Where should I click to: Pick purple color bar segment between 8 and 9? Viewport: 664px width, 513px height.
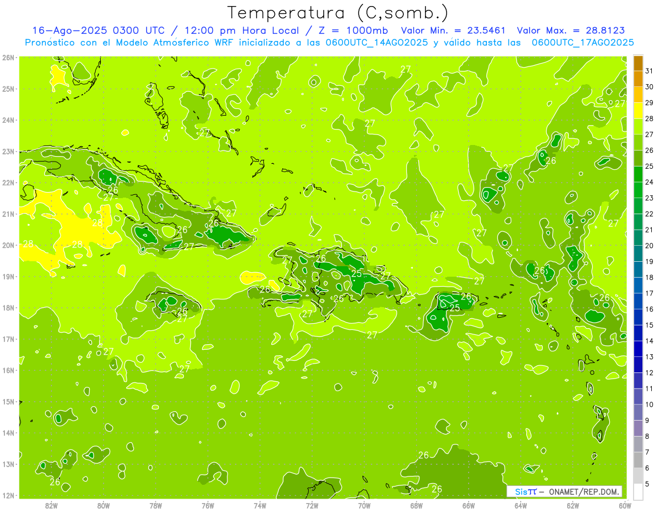(x=639, y=428)
